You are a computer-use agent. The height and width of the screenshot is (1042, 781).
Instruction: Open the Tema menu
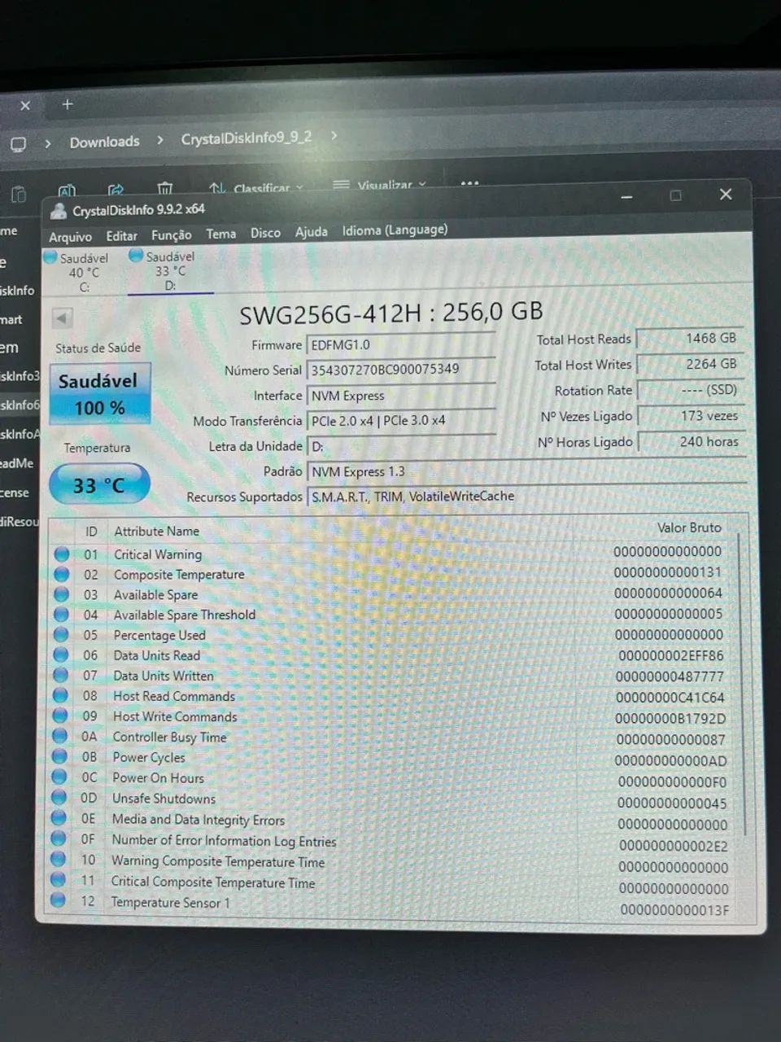pyautogui.click(x=220, y=234)
